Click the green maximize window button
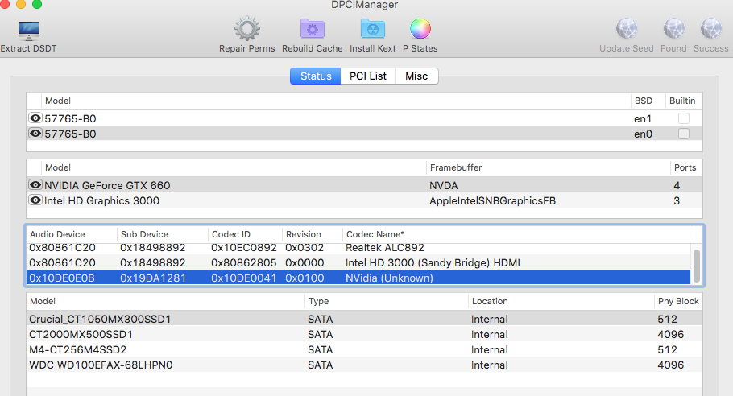733x396 pixels. coord(37,4)
